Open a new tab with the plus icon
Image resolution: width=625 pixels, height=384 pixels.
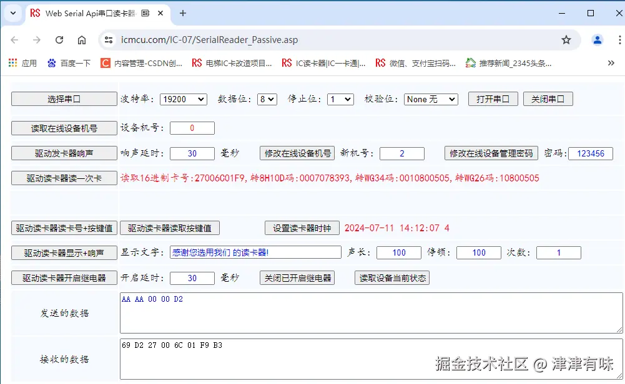click(182, 13)
